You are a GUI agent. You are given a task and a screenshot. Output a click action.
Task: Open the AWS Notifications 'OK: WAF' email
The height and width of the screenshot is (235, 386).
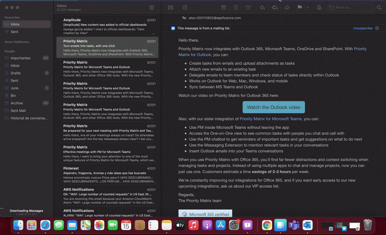point(107,196)
